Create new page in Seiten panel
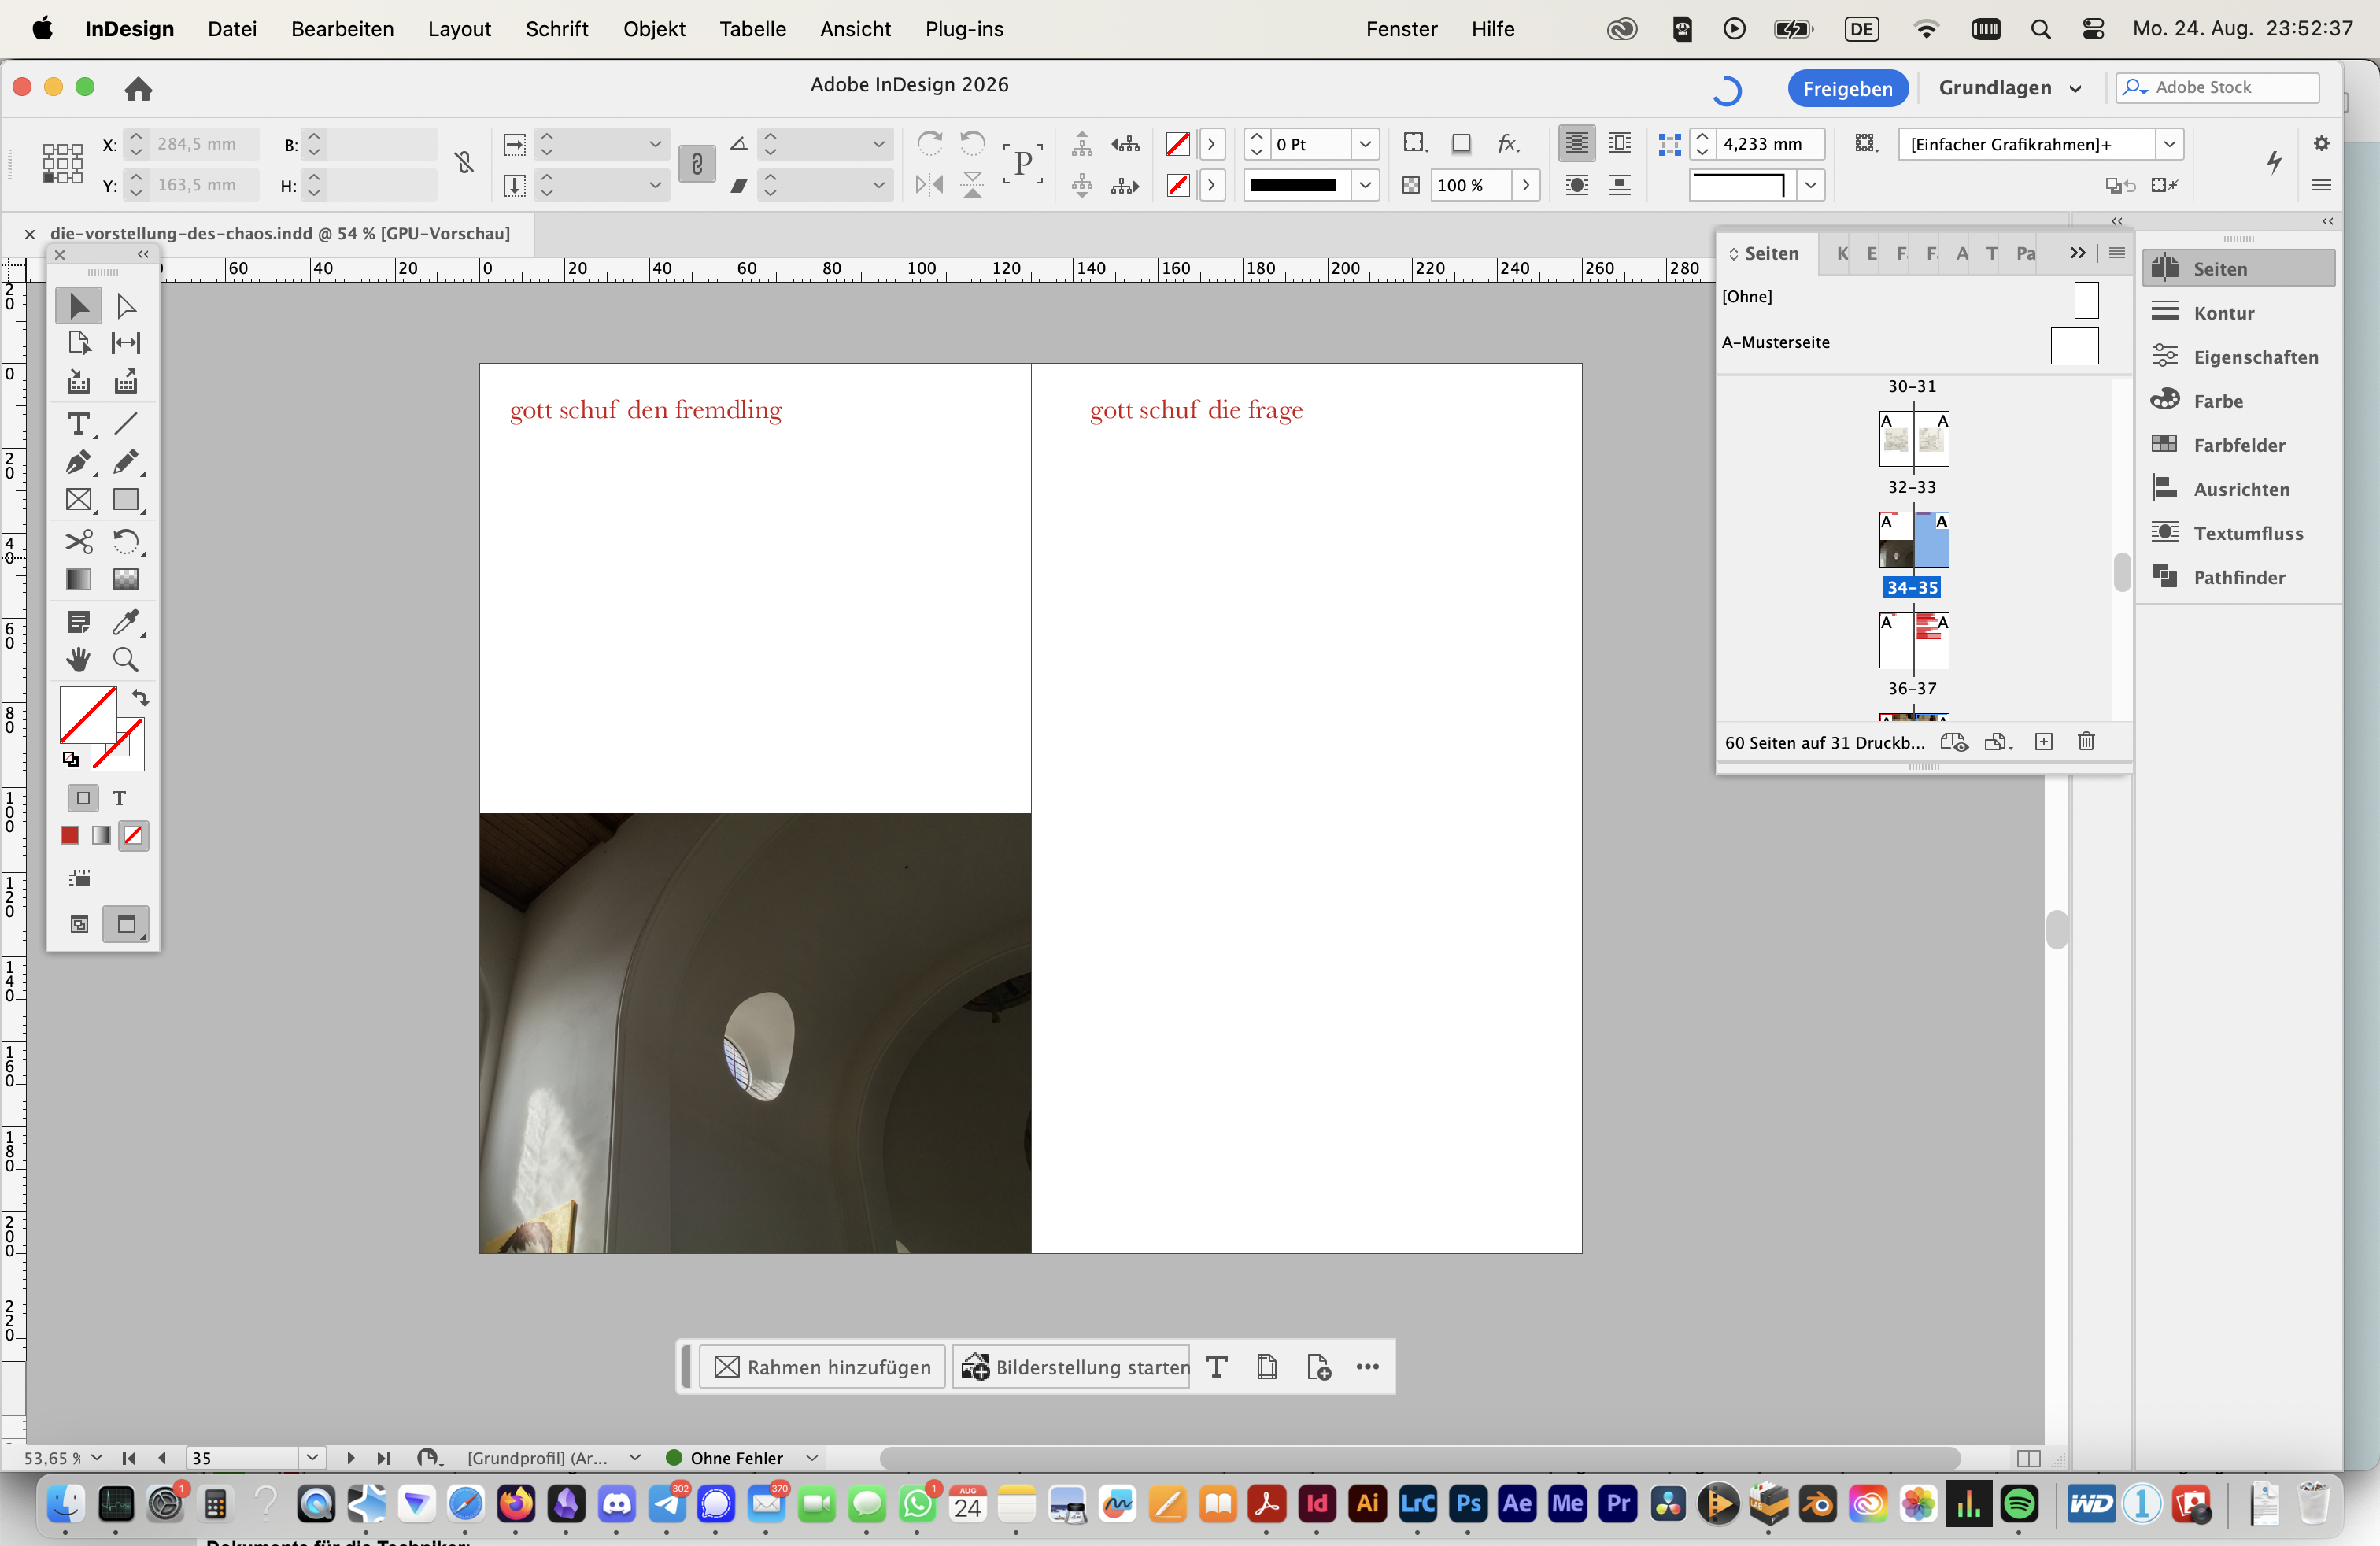This screenshot has width=2380, height=1546. pyautogui.click(x=2044, y=742)
